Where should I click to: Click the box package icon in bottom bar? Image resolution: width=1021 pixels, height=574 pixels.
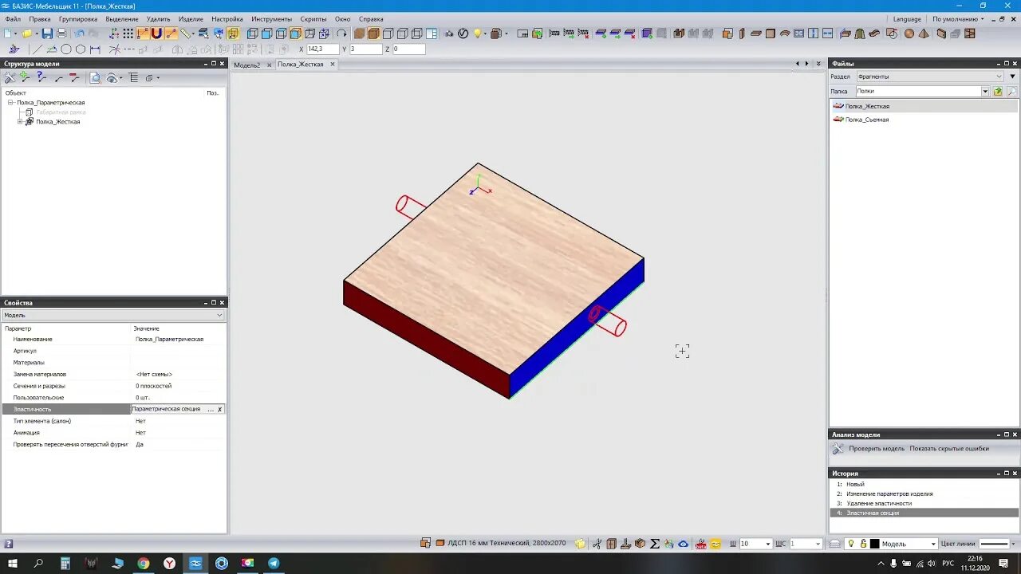tap(640, 544)
